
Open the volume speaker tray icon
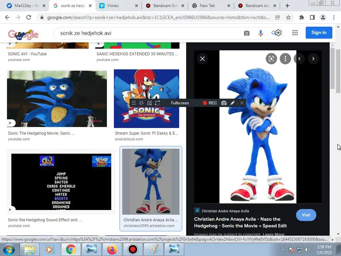(307, 250)
